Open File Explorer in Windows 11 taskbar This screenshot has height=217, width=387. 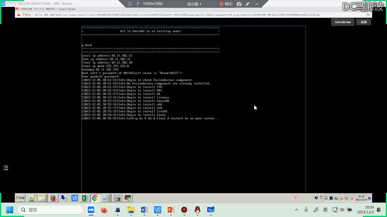[131, 210]
